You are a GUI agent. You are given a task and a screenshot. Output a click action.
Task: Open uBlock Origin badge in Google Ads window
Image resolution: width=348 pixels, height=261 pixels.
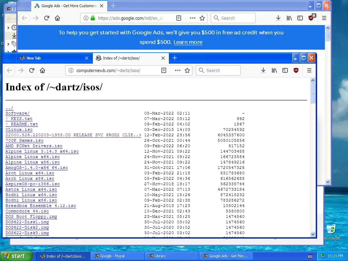[x=312, y=18]
